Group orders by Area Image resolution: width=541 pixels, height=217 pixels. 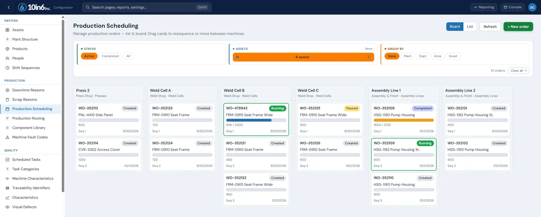(438, 56)
